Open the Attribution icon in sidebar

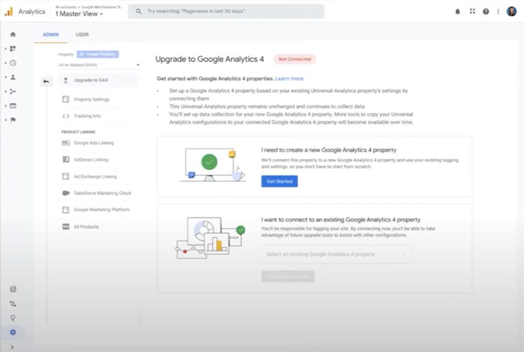click(x=13, y=304)
